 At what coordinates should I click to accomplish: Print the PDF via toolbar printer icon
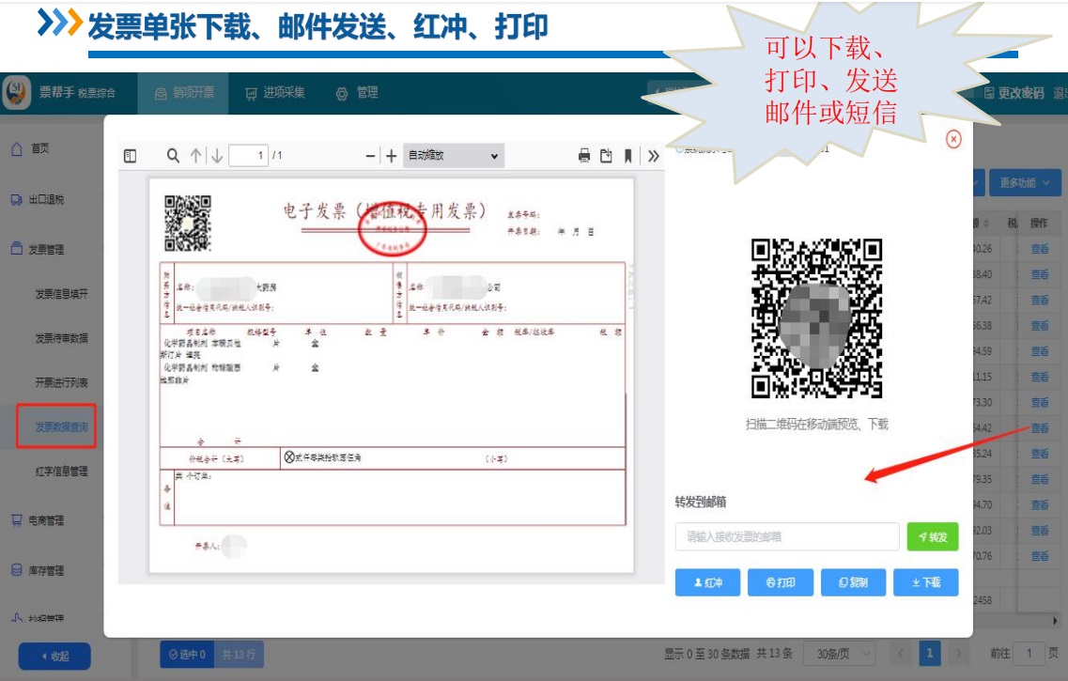click(583, 156)
